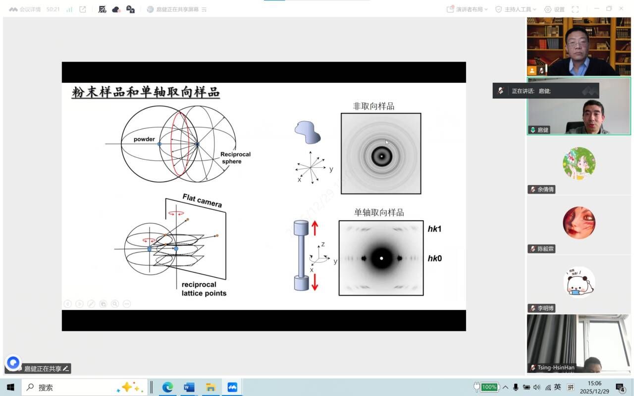Click the network signal strength icon

point(69,9)
